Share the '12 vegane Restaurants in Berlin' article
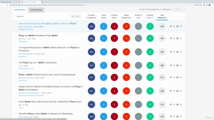 174,52
